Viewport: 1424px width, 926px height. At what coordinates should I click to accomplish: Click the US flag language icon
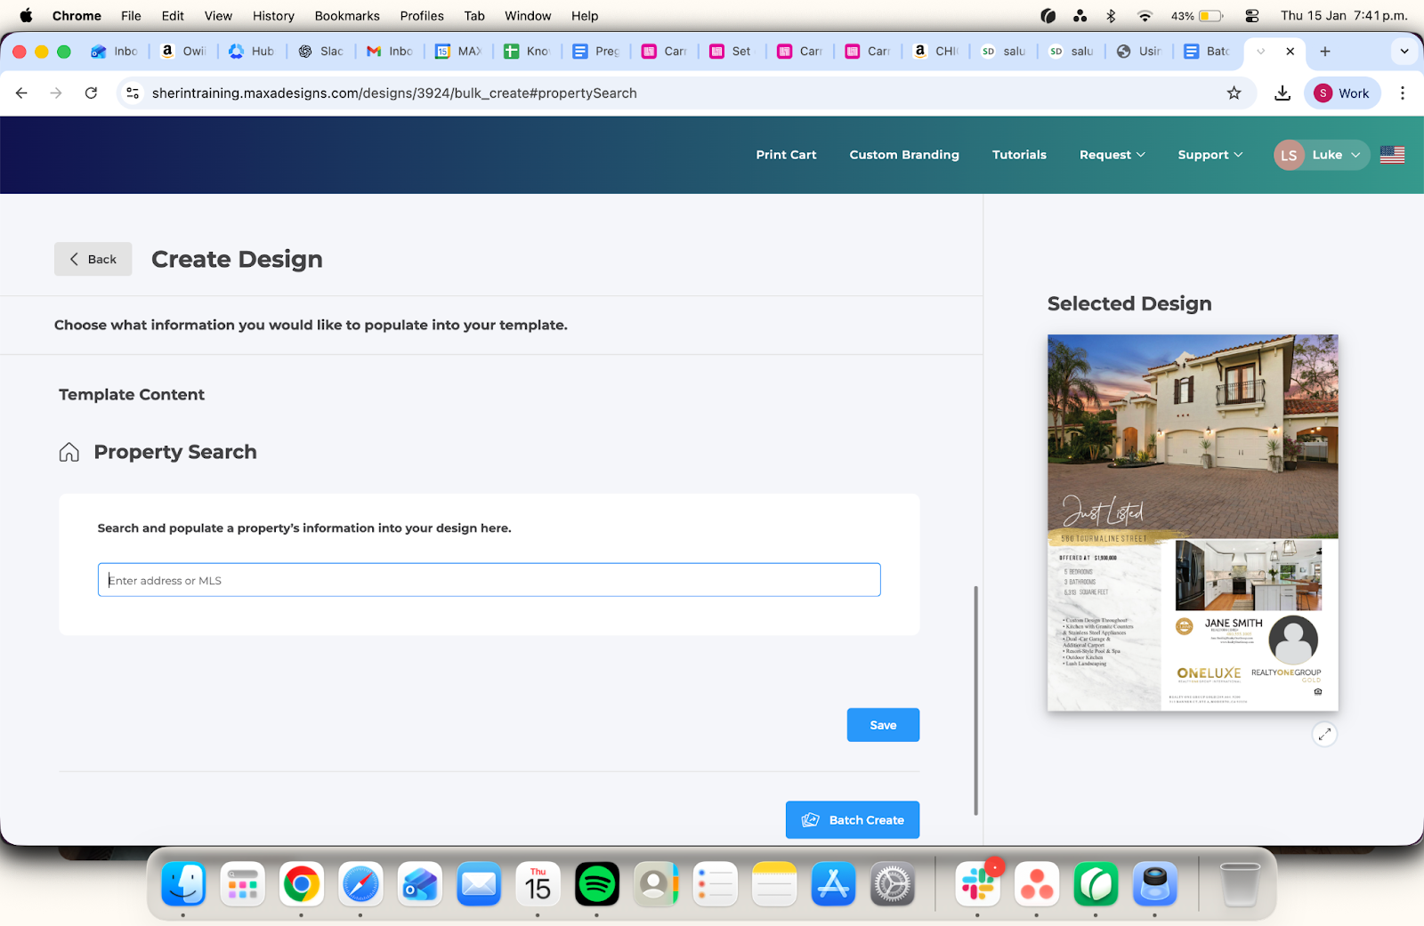[x=1392, y=155]
